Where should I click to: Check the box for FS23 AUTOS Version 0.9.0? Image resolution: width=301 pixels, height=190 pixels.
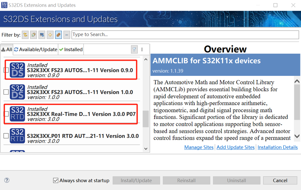point(6,70)
